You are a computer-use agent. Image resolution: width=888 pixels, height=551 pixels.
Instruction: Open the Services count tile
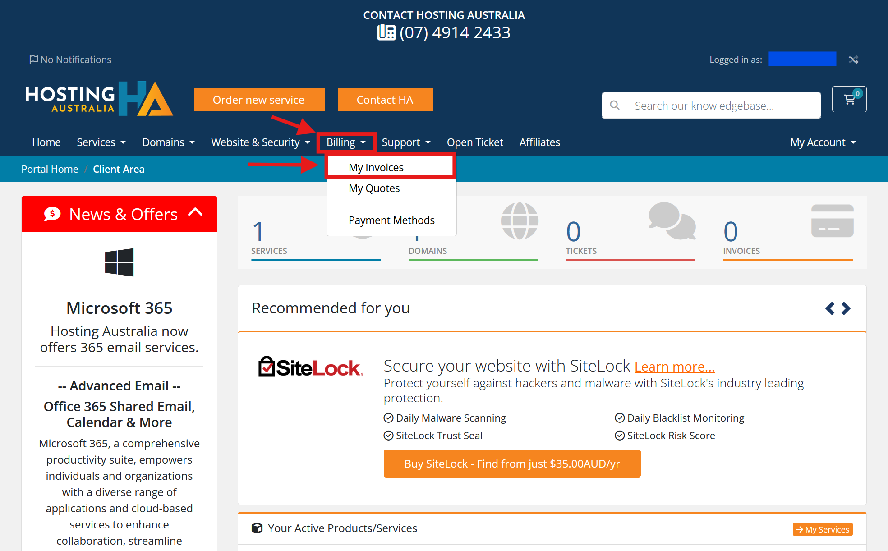[x=316, y=232]
